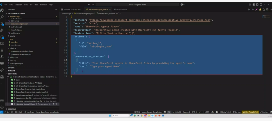Open the Selection menu
Screen dimensions: 272x121
(18, 5)
